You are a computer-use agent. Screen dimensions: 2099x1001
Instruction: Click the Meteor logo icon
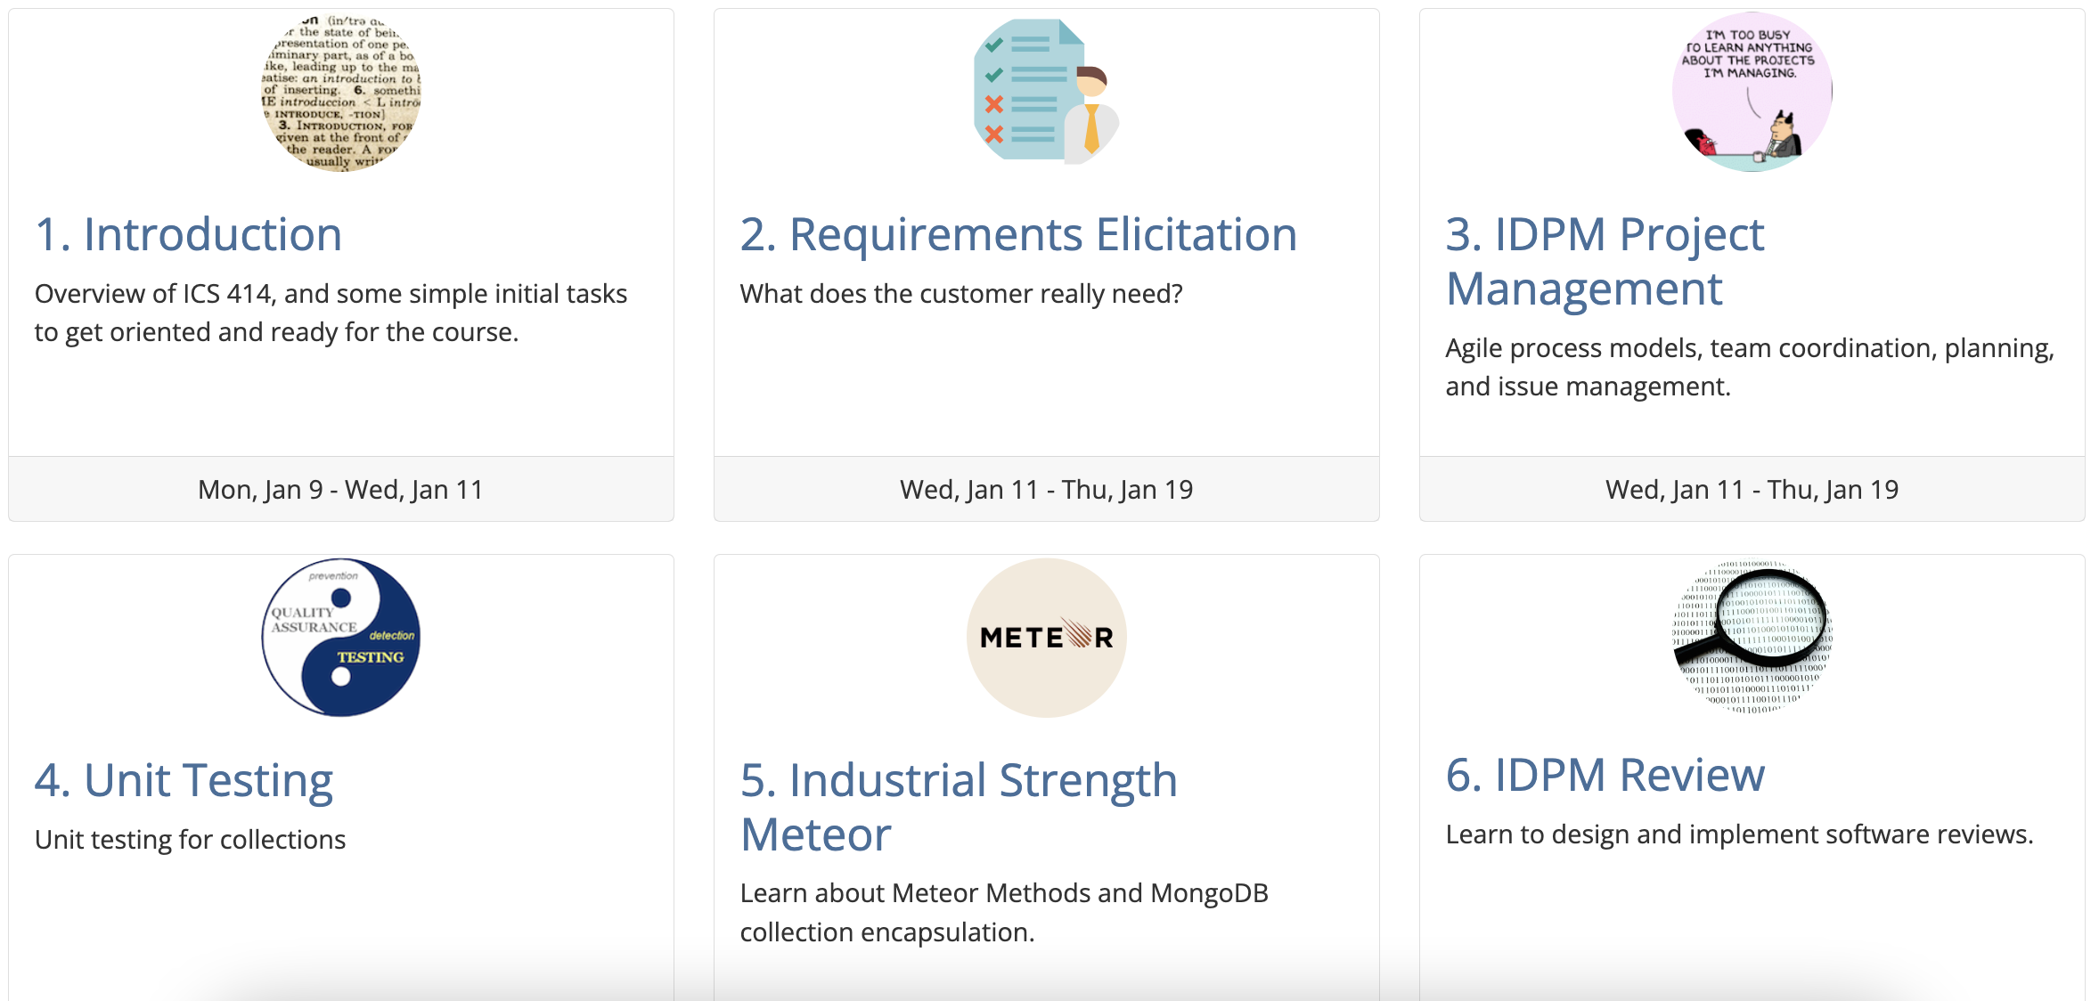tap(1046, 638)
